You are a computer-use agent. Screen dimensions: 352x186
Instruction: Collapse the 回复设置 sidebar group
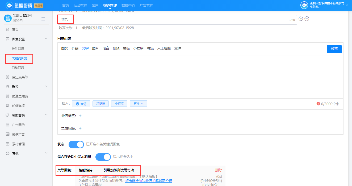click(x=46, y=39)
